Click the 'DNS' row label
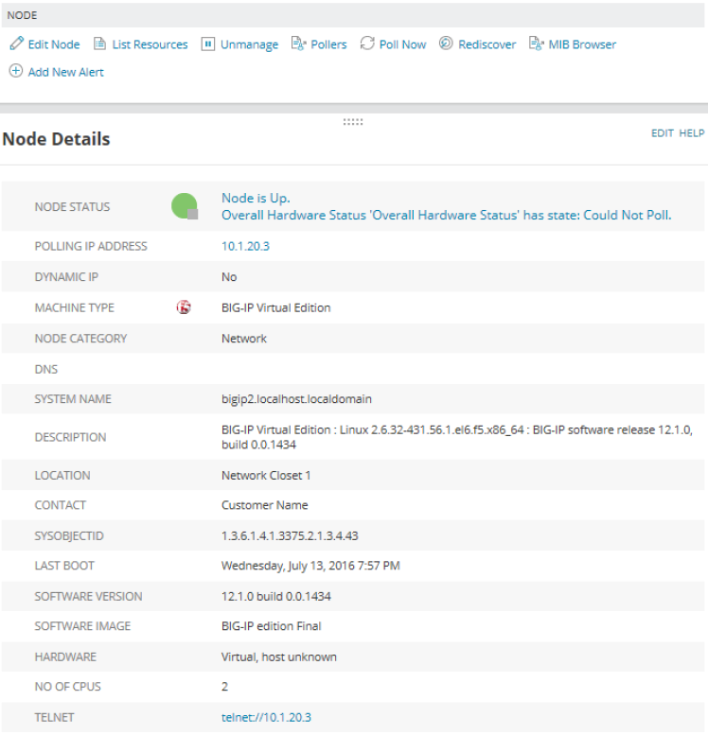The image size is (708, 735). (x=46, y=369)
